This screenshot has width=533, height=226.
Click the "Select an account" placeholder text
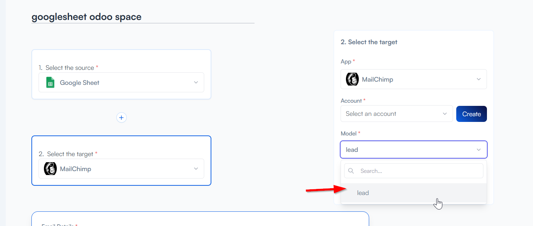[371, 114]
